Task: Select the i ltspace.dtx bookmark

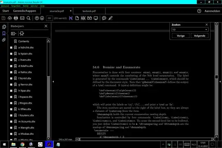Action: tap(25, 97)
